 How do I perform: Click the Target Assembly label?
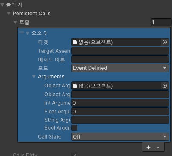(x=54, y=51)
